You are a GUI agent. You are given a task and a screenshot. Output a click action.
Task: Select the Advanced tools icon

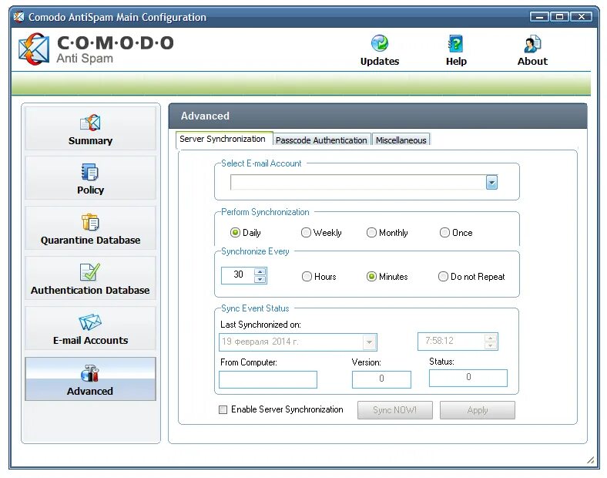click(90, 373)
